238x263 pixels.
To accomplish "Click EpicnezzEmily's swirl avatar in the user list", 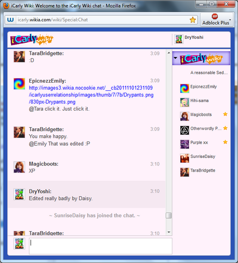I will click(185, 88).
